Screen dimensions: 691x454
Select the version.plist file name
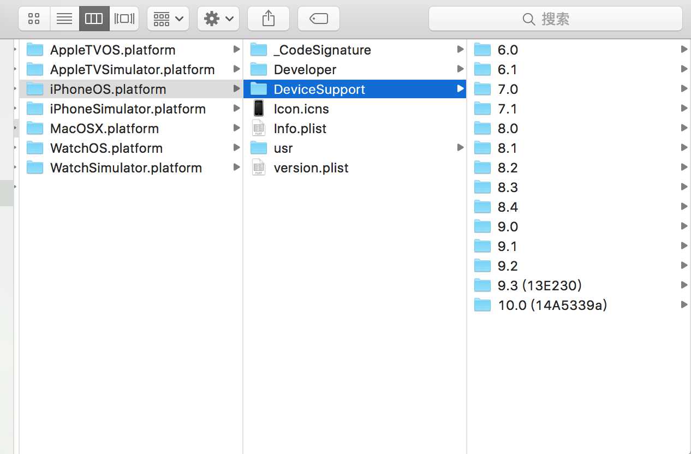311,168
